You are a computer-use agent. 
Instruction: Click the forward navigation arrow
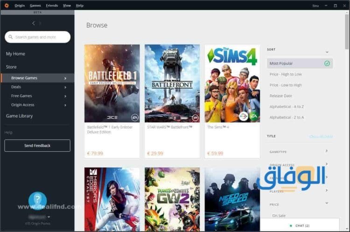[x=40, y=23]
